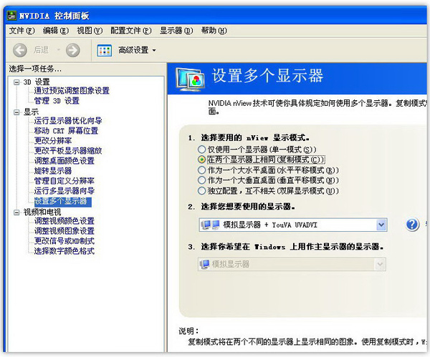Open the 编辑(E) menu
Viewport: 430px width, 357px height.
tap(56, 30)
